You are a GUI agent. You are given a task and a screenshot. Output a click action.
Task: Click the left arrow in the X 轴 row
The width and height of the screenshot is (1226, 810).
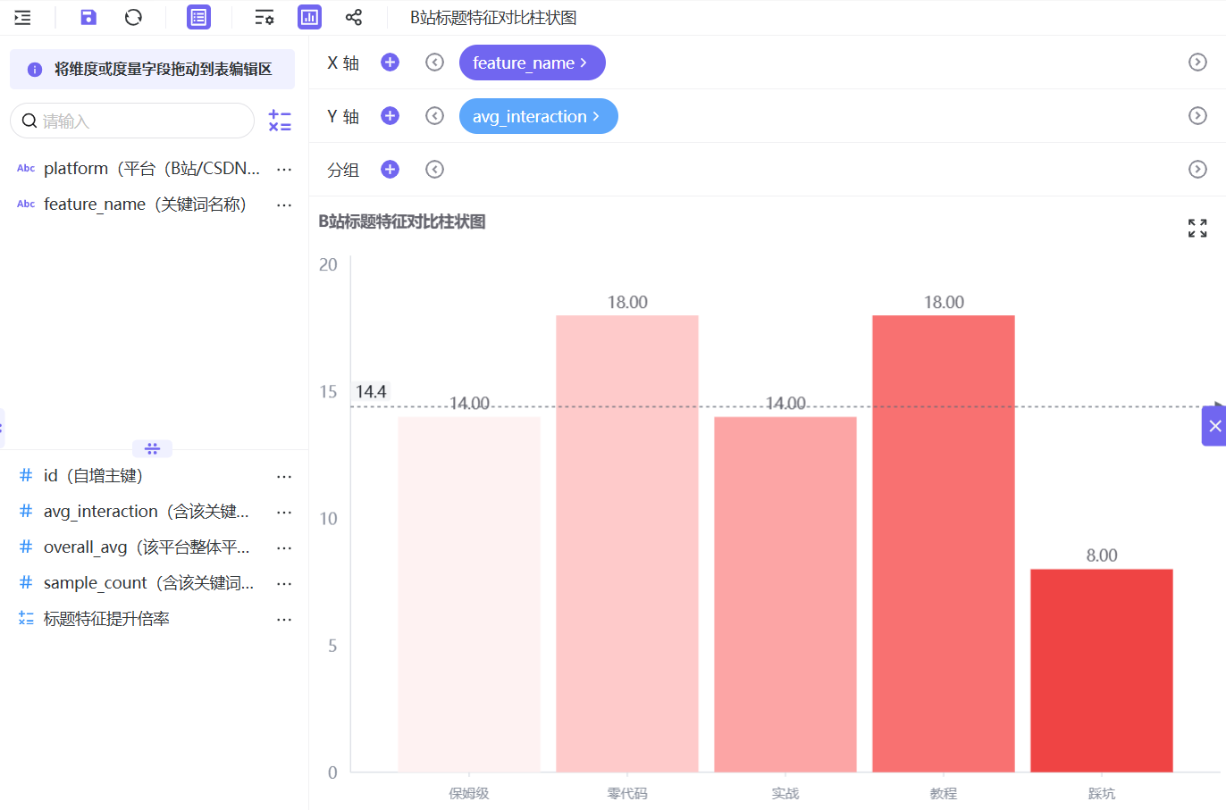coord(434,62)
